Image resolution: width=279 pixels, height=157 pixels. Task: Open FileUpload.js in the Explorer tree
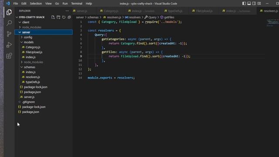(34, 52)
